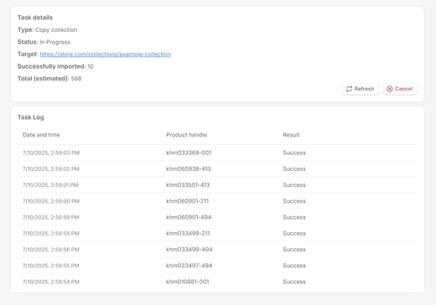436x305 pixels.
Task: Click the Refresh button
Action: [361, 89]
